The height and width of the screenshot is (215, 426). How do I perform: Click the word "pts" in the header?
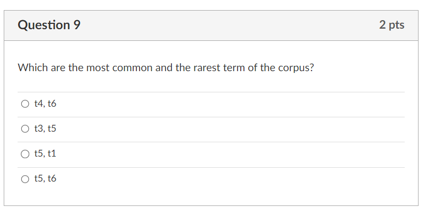coord(396,25)
